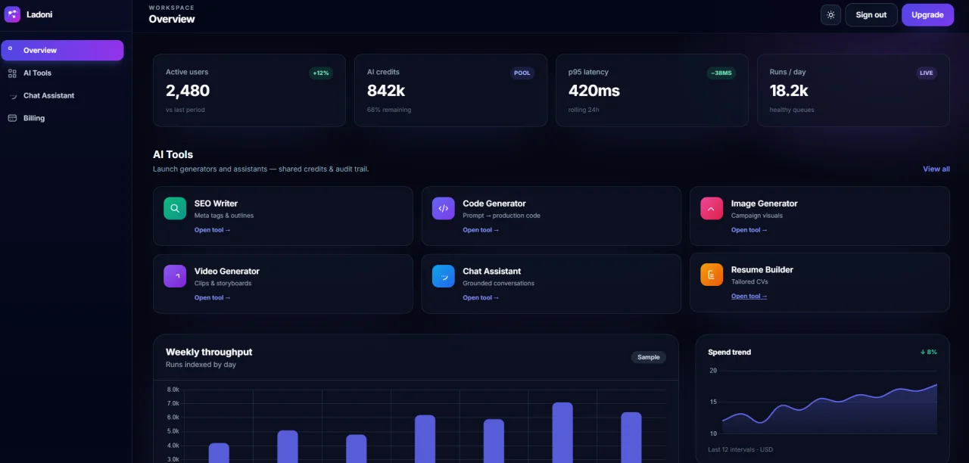Click the Chat Assistant sidebar icon
This screenshot has width=969, height=463.
[12, 96]
